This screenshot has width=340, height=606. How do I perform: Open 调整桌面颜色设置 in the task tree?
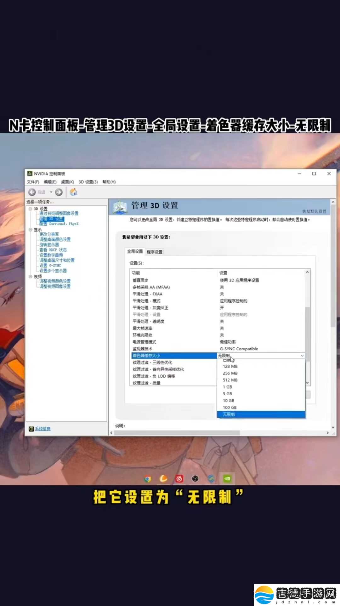point(55,239)
